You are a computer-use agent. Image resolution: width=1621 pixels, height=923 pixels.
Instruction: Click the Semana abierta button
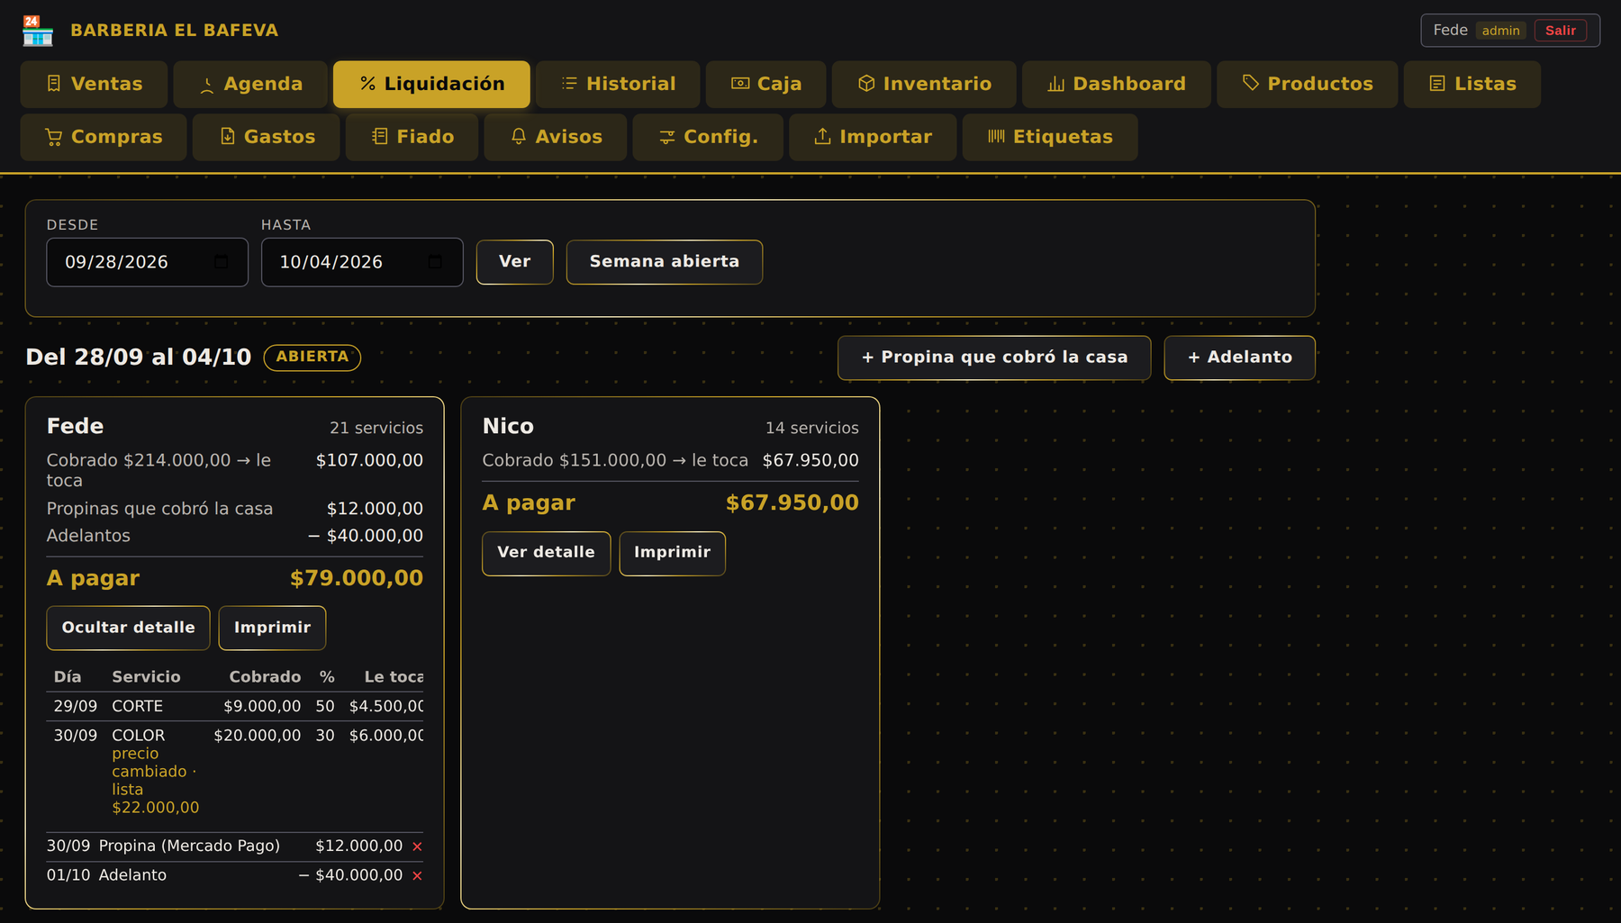pos(665,262)
